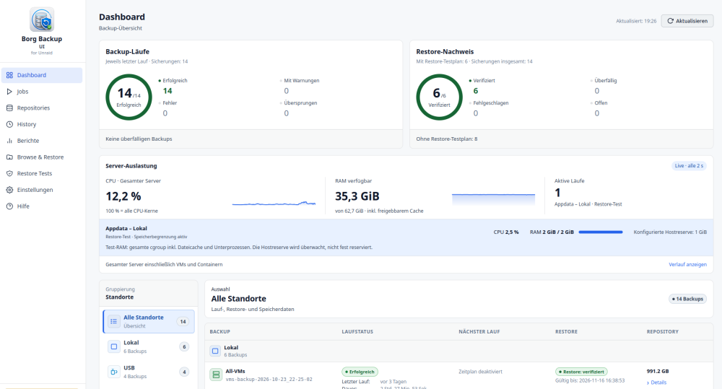Click the Lokal group row icon in table
Viewport: 722px width, 389px height.
(x=215, y=351)
